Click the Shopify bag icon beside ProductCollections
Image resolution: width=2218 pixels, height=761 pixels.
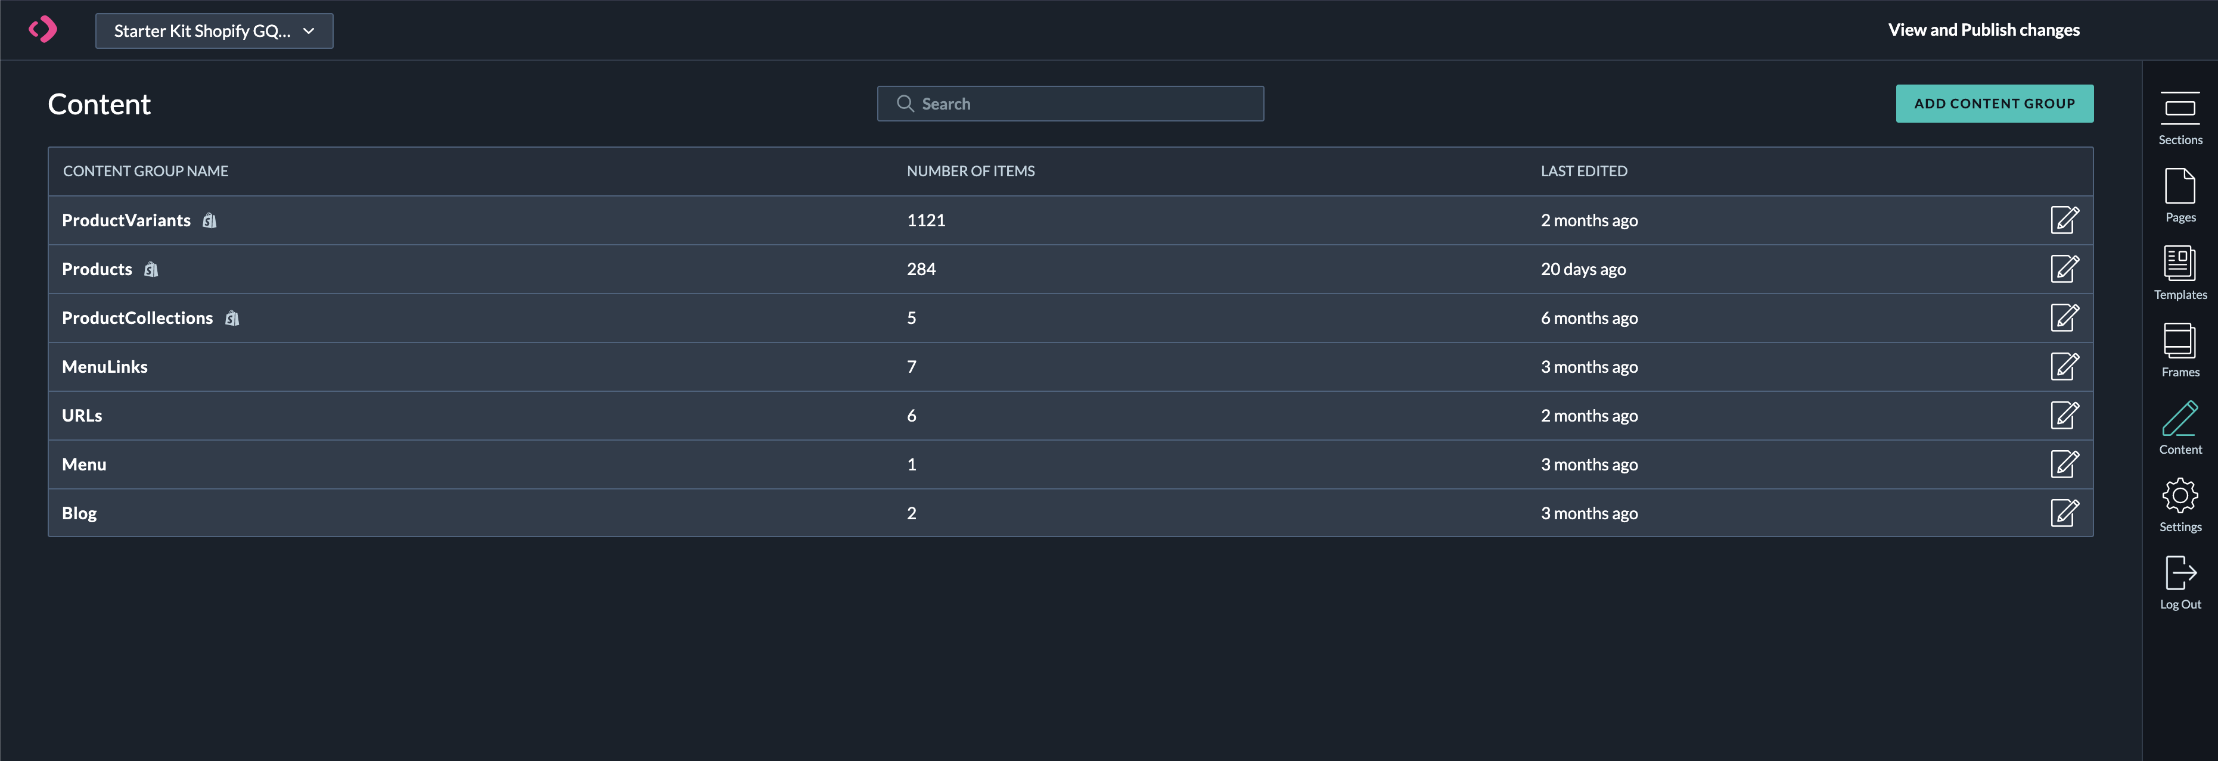coord(232,319)
